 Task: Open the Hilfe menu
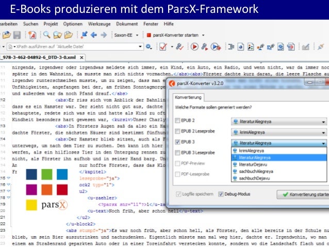(169, 24)
